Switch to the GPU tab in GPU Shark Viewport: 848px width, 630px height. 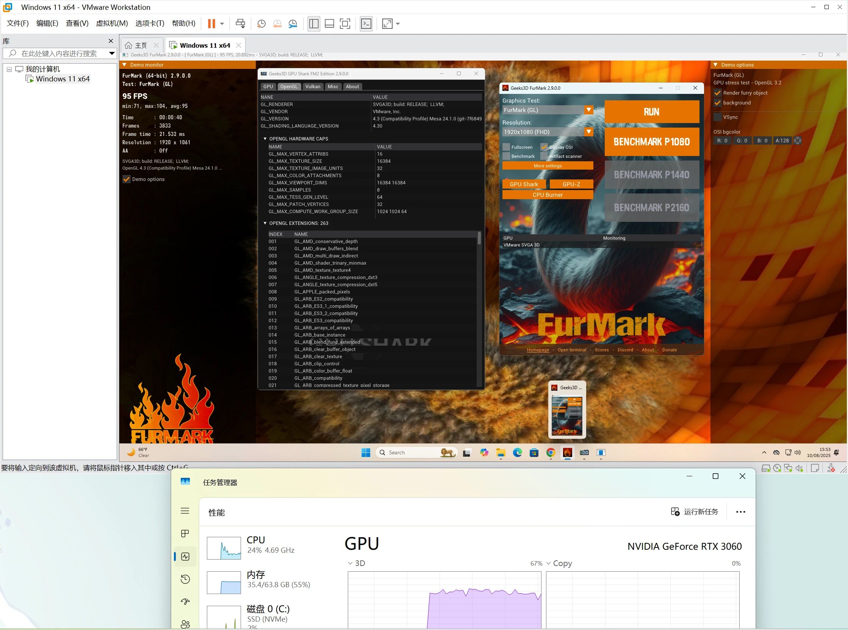pos(268,87)
